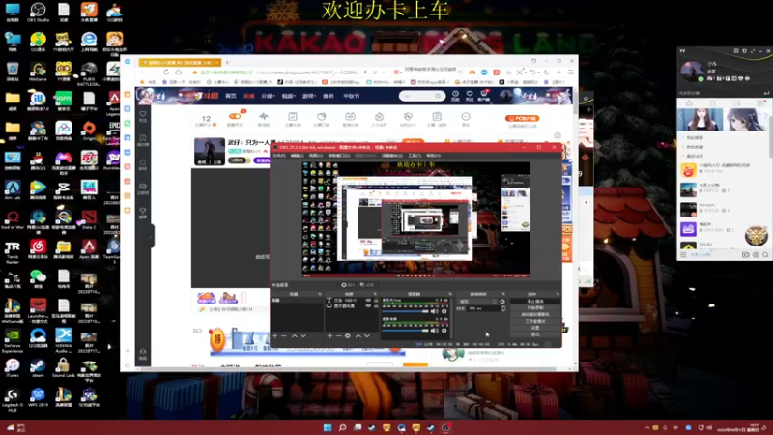This screenshot has height=435, width=773.
Task: Open OBS Edit menu
Action: click(x=298, y=156)
